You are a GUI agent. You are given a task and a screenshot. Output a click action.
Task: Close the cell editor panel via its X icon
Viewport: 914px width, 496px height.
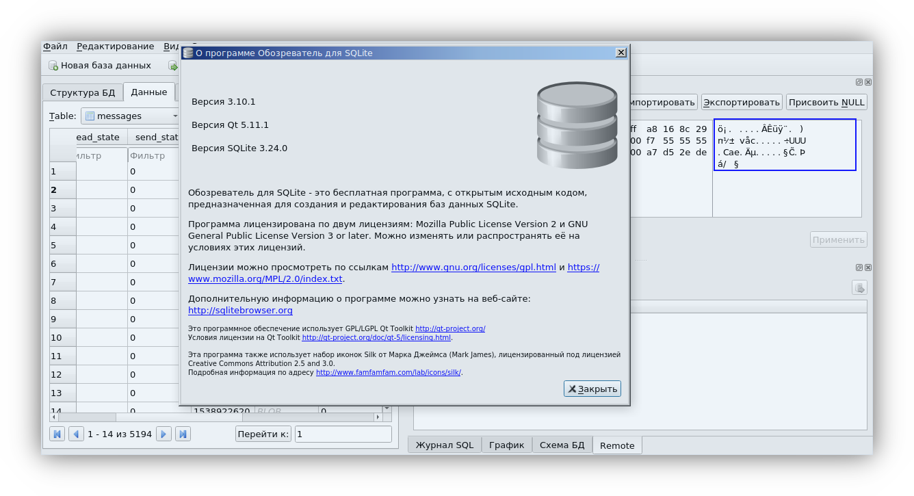(868, 81)
